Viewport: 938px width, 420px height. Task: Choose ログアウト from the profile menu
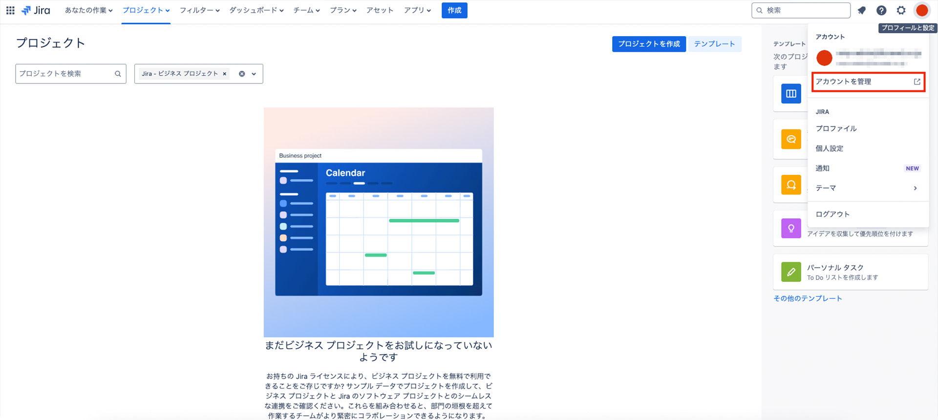832,214
